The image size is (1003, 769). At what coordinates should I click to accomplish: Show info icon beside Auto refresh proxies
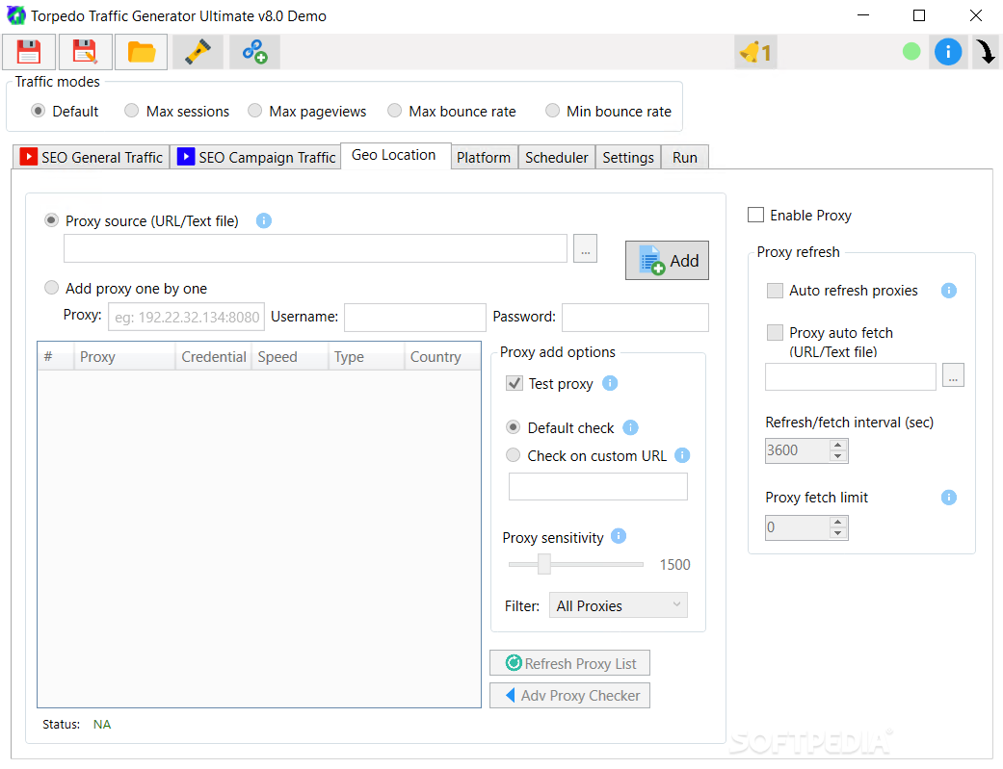949,291
